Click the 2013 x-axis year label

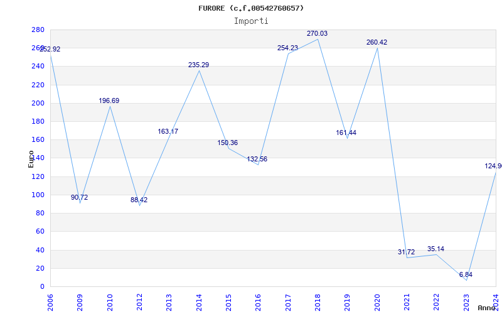[x=169, y=303]
